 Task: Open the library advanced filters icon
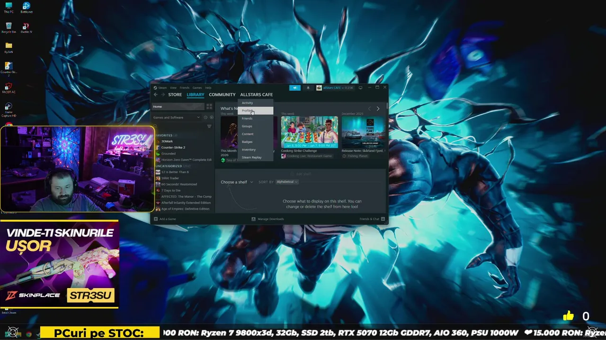pyautogui.click(x=209, y=127)
